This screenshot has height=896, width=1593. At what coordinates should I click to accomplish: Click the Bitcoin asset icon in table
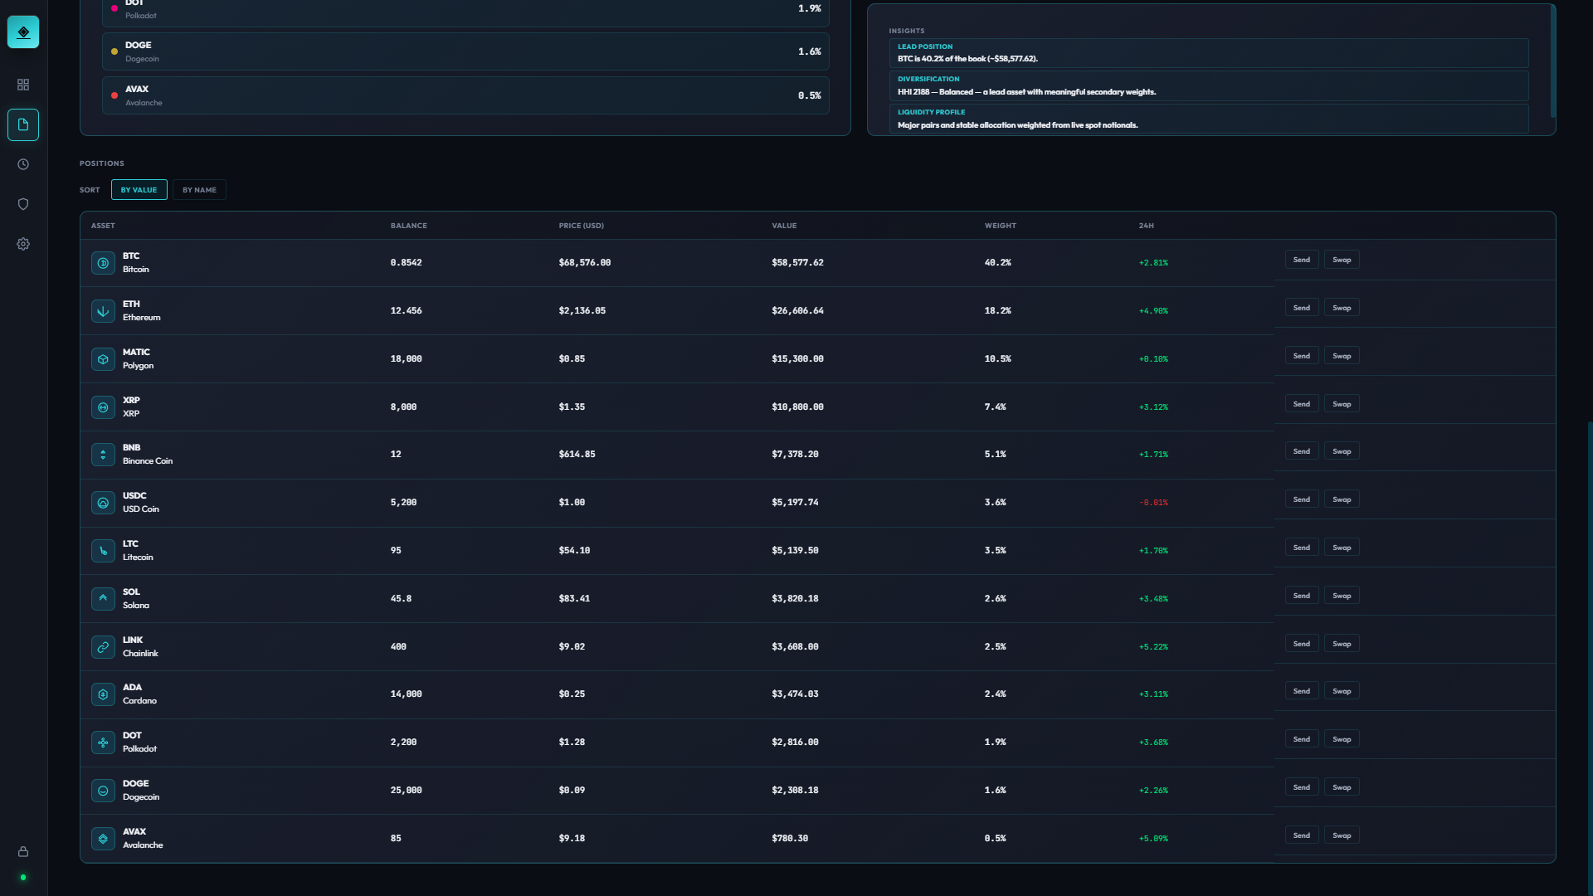103,263
